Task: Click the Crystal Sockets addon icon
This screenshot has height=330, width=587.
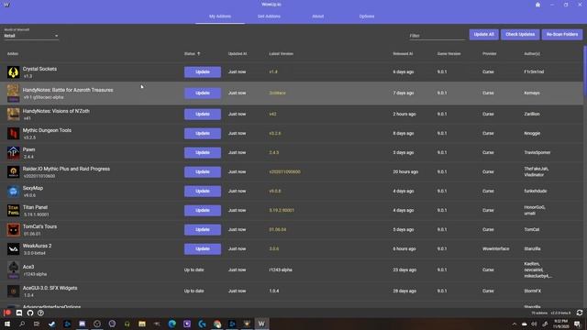Action: pos(13,71)
